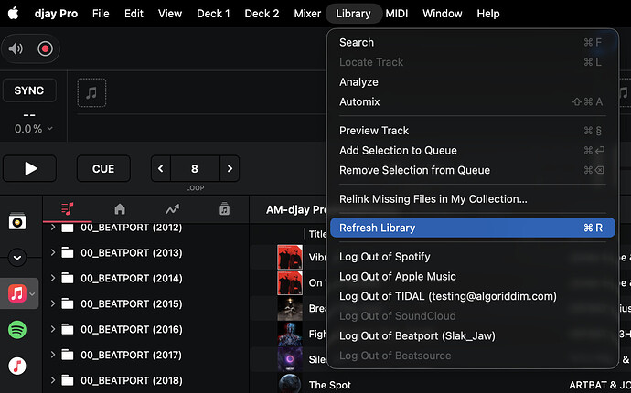Open the Deck 1 menu

click(x=213, y=14)
